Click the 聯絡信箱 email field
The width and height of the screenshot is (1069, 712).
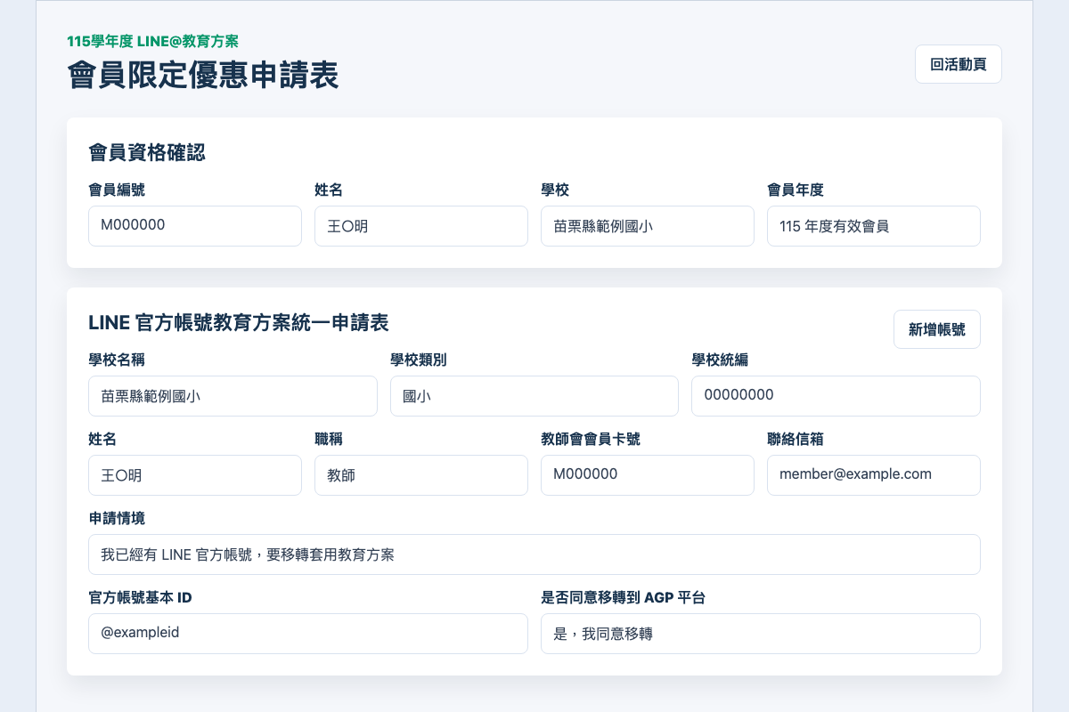pyautogui.click(x=874, y=475)
